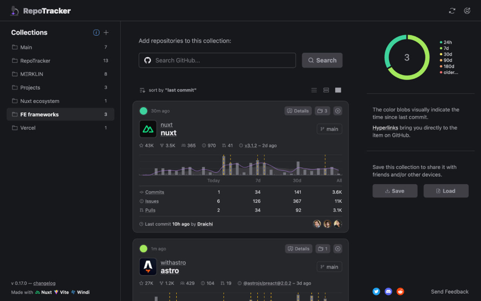The width and height of the screenshot is (481, 301).
Task: Click the Vite made-with link
Action: [62, 292]
